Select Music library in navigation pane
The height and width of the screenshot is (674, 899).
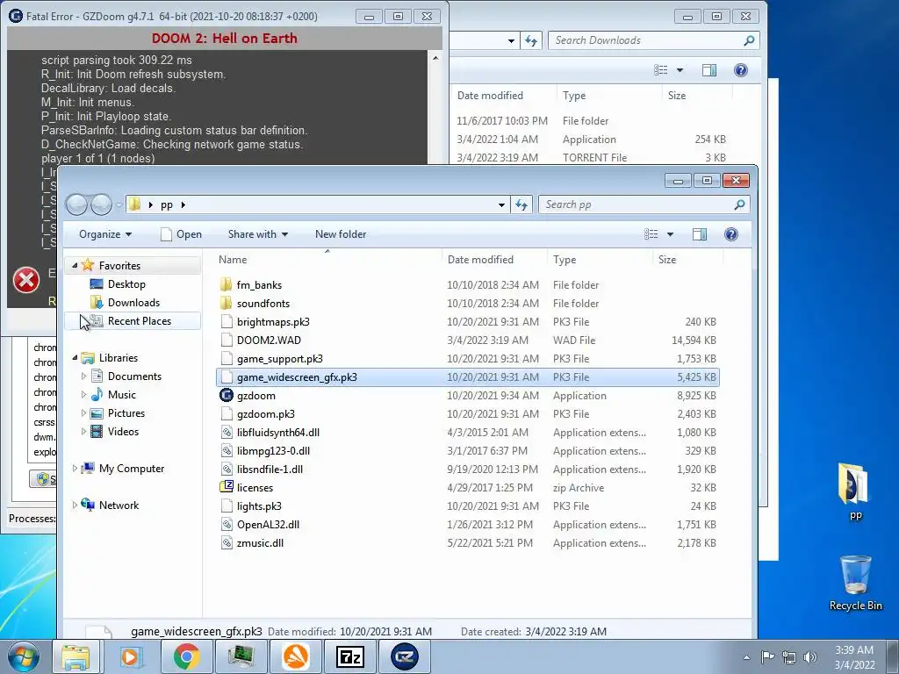[x=121, y=394]
